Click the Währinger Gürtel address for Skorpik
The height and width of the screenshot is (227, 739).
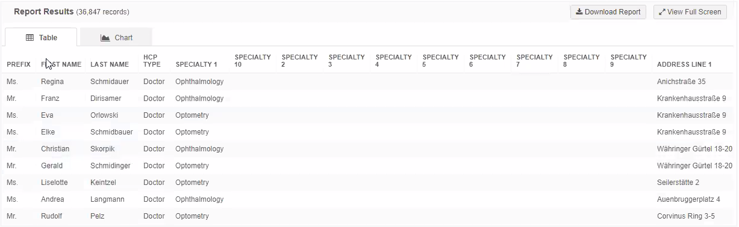tap(694, 149)
